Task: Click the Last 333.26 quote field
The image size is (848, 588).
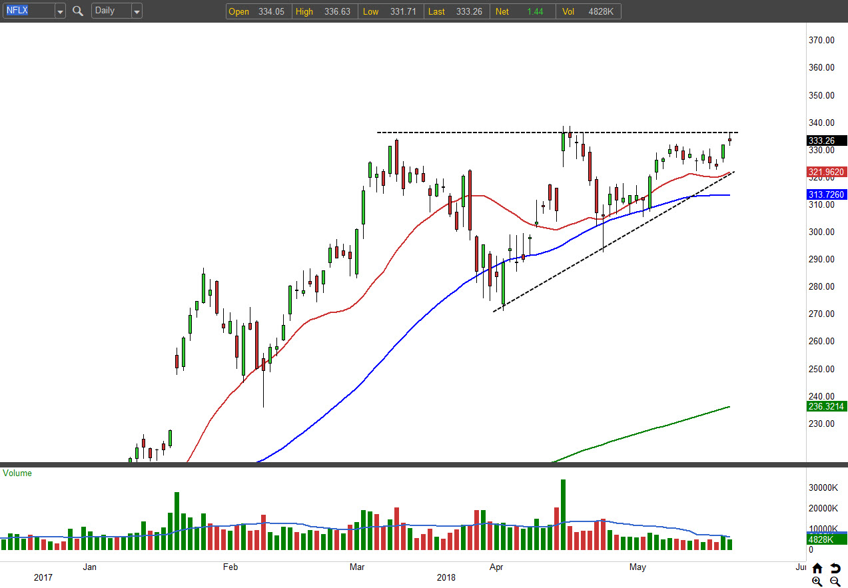Action: (456, 11)
